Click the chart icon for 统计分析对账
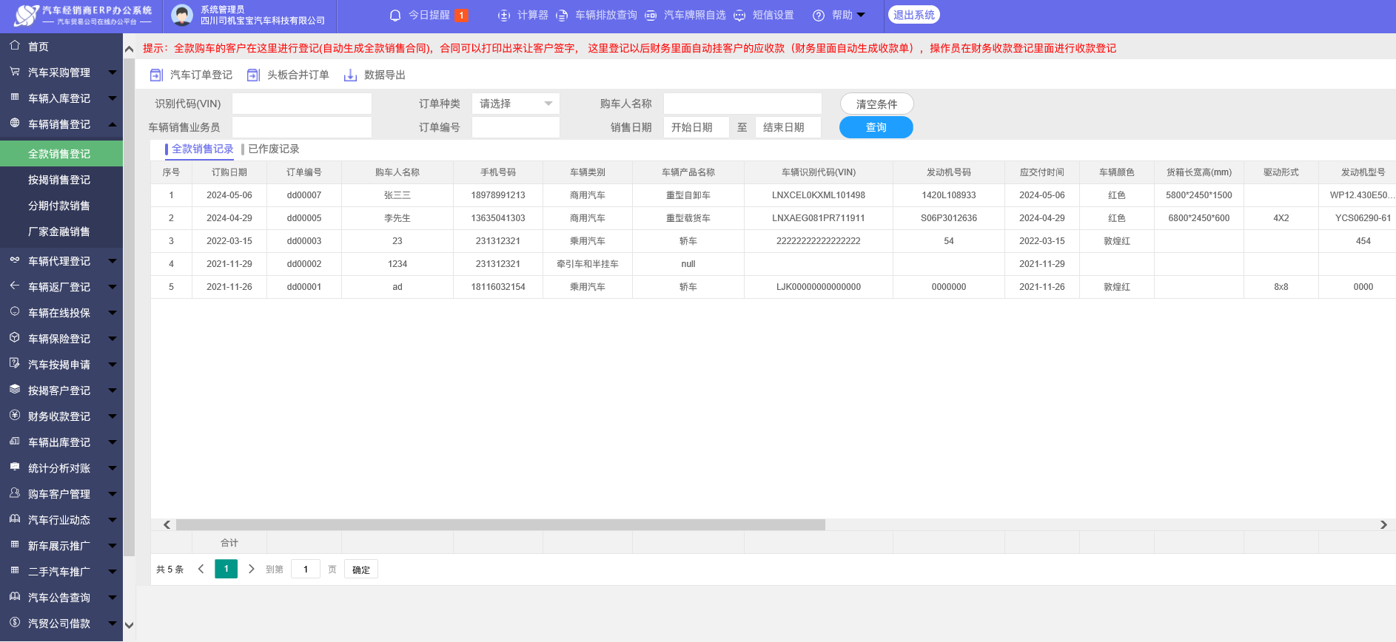 tap(15, 467)
